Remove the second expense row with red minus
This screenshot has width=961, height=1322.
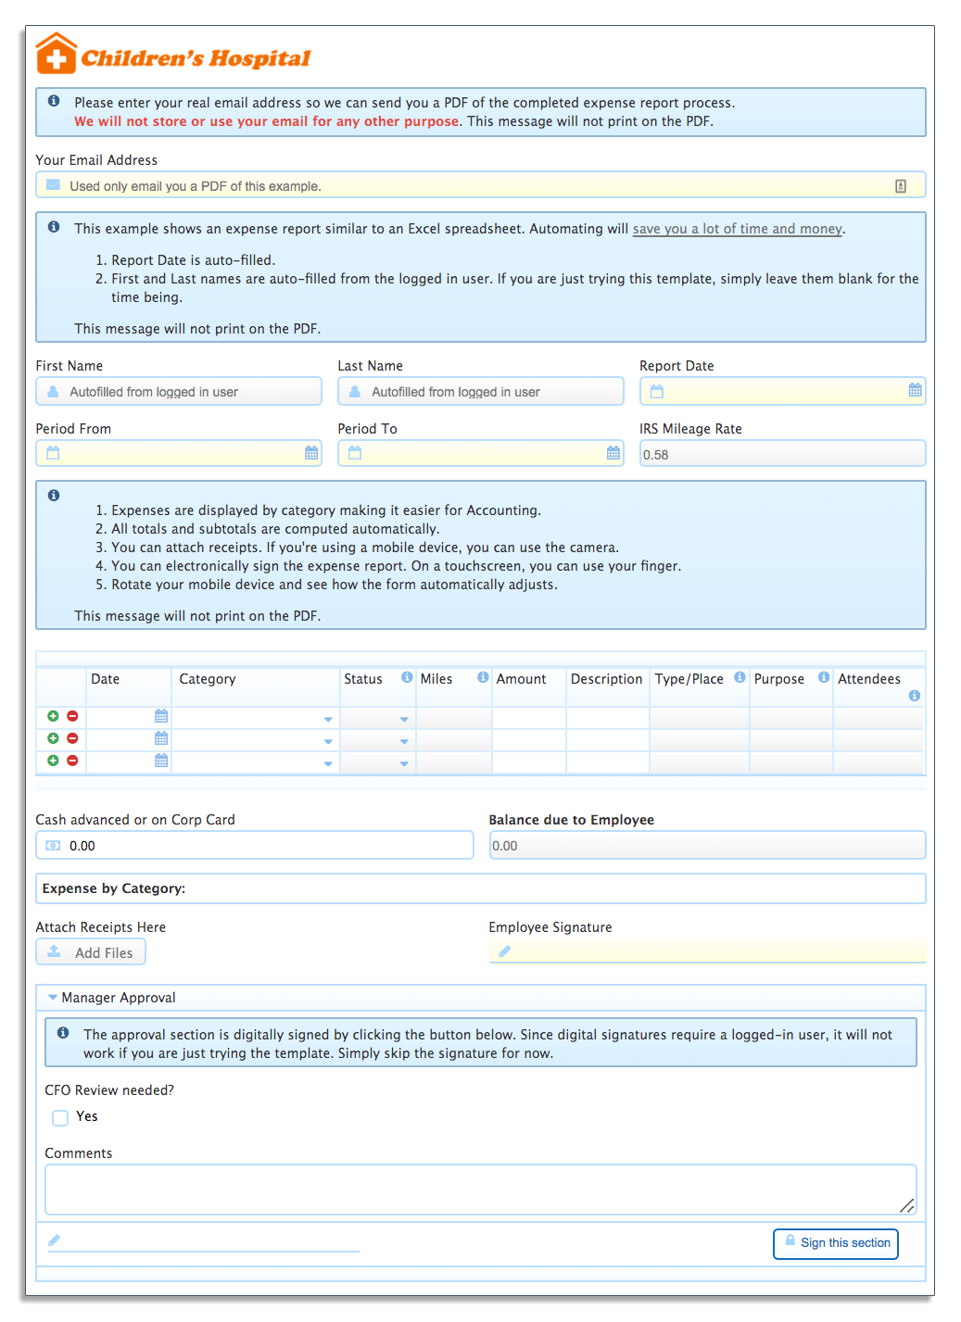[72, 738]
